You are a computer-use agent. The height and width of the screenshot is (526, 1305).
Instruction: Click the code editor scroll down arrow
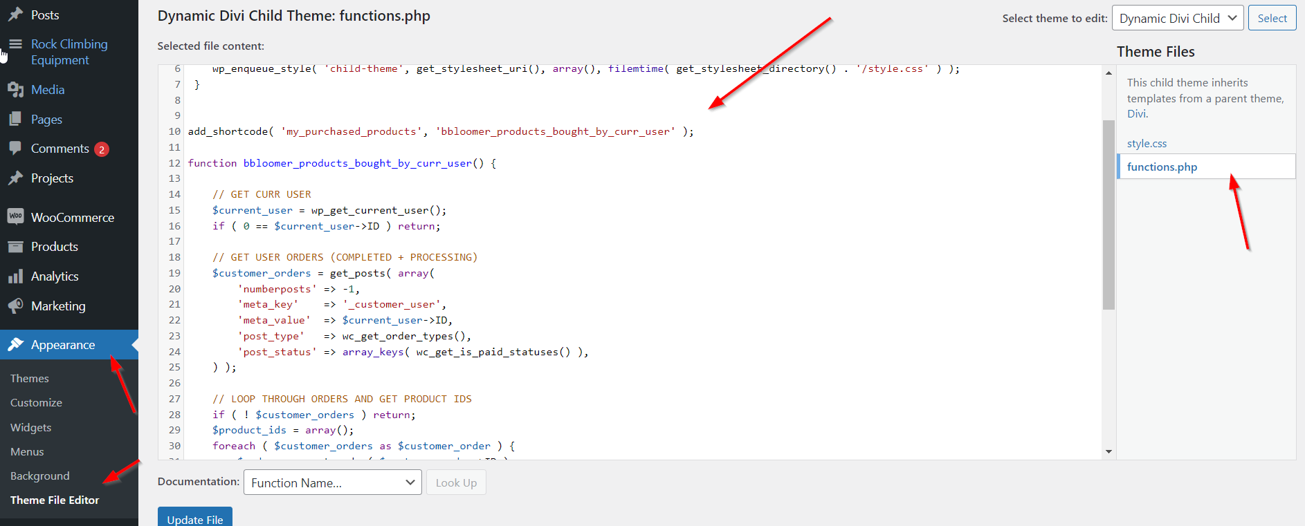click(x=1108, y=451)
